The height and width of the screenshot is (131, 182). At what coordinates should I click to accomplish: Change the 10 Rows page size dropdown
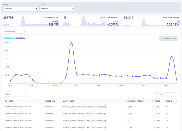coord(15,94)
